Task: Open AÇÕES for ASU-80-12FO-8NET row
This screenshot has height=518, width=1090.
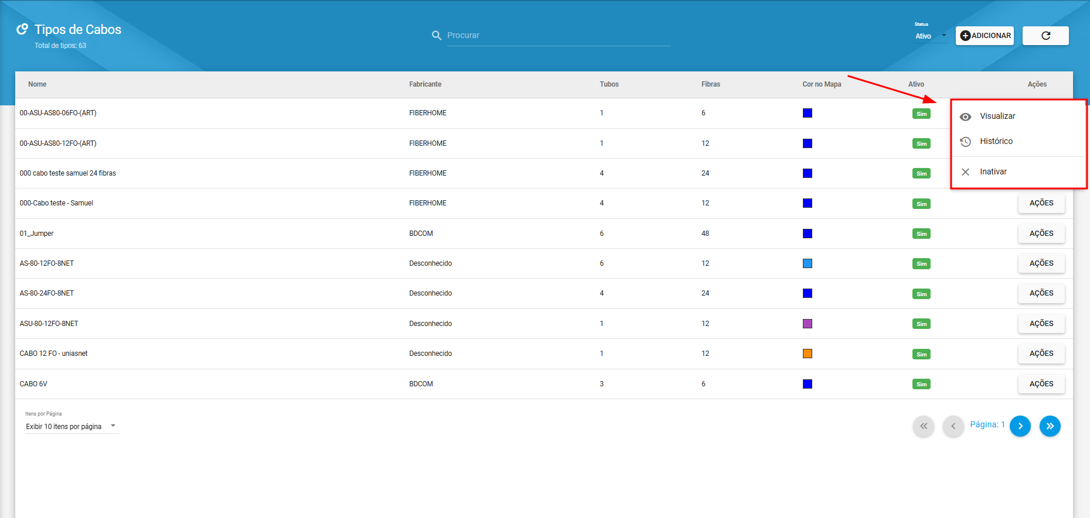Action: tap(1041, 324)
